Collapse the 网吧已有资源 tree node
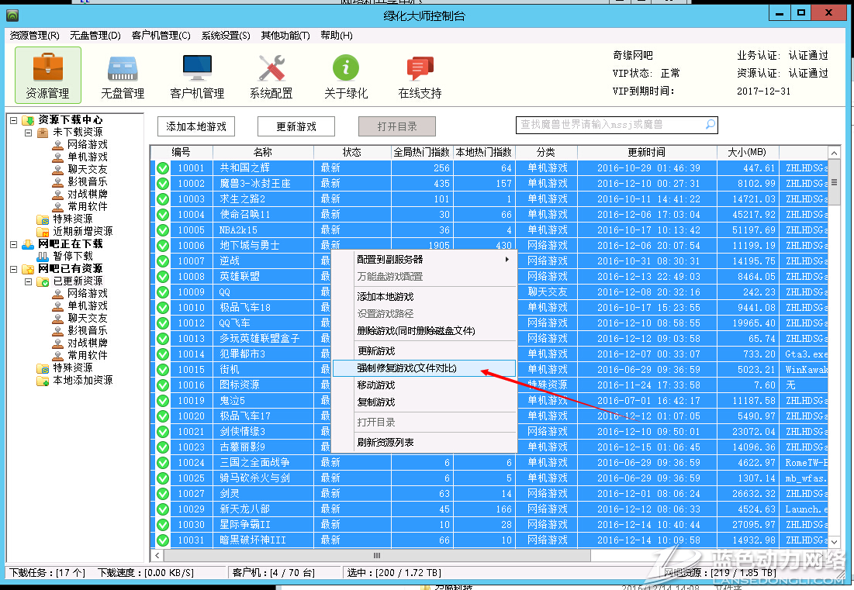854x590 pixels. pos(13,268)
